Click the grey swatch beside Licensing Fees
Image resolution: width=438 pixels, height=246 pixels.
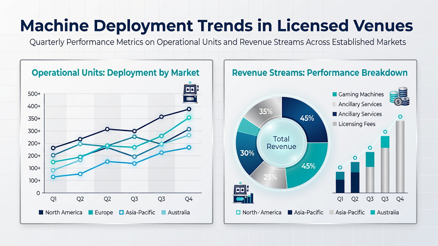(x=335, y=124)
